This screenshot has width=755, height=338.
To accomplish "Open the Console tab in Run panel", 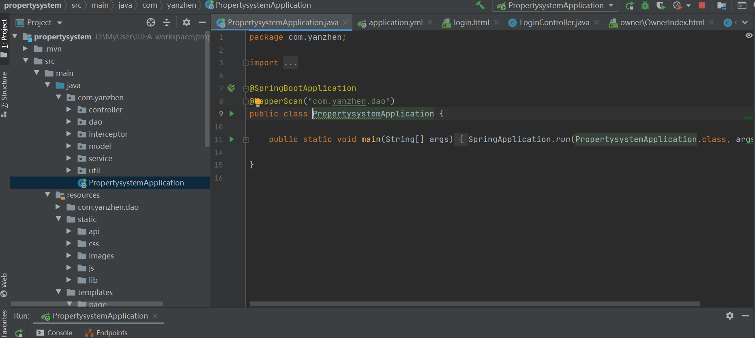I will click(54, 333).
